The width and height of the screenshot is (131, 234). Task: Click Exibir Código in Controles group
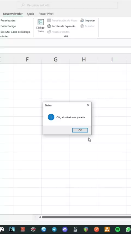(x=8, y=26)
